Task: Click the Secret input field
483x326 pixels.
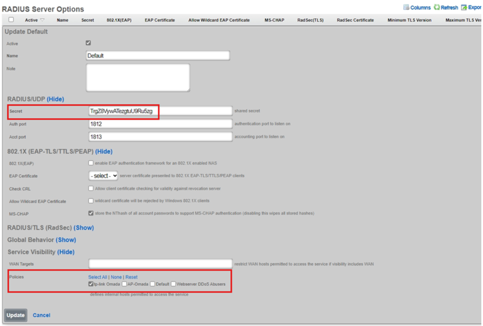Action: tap(160, 111)
